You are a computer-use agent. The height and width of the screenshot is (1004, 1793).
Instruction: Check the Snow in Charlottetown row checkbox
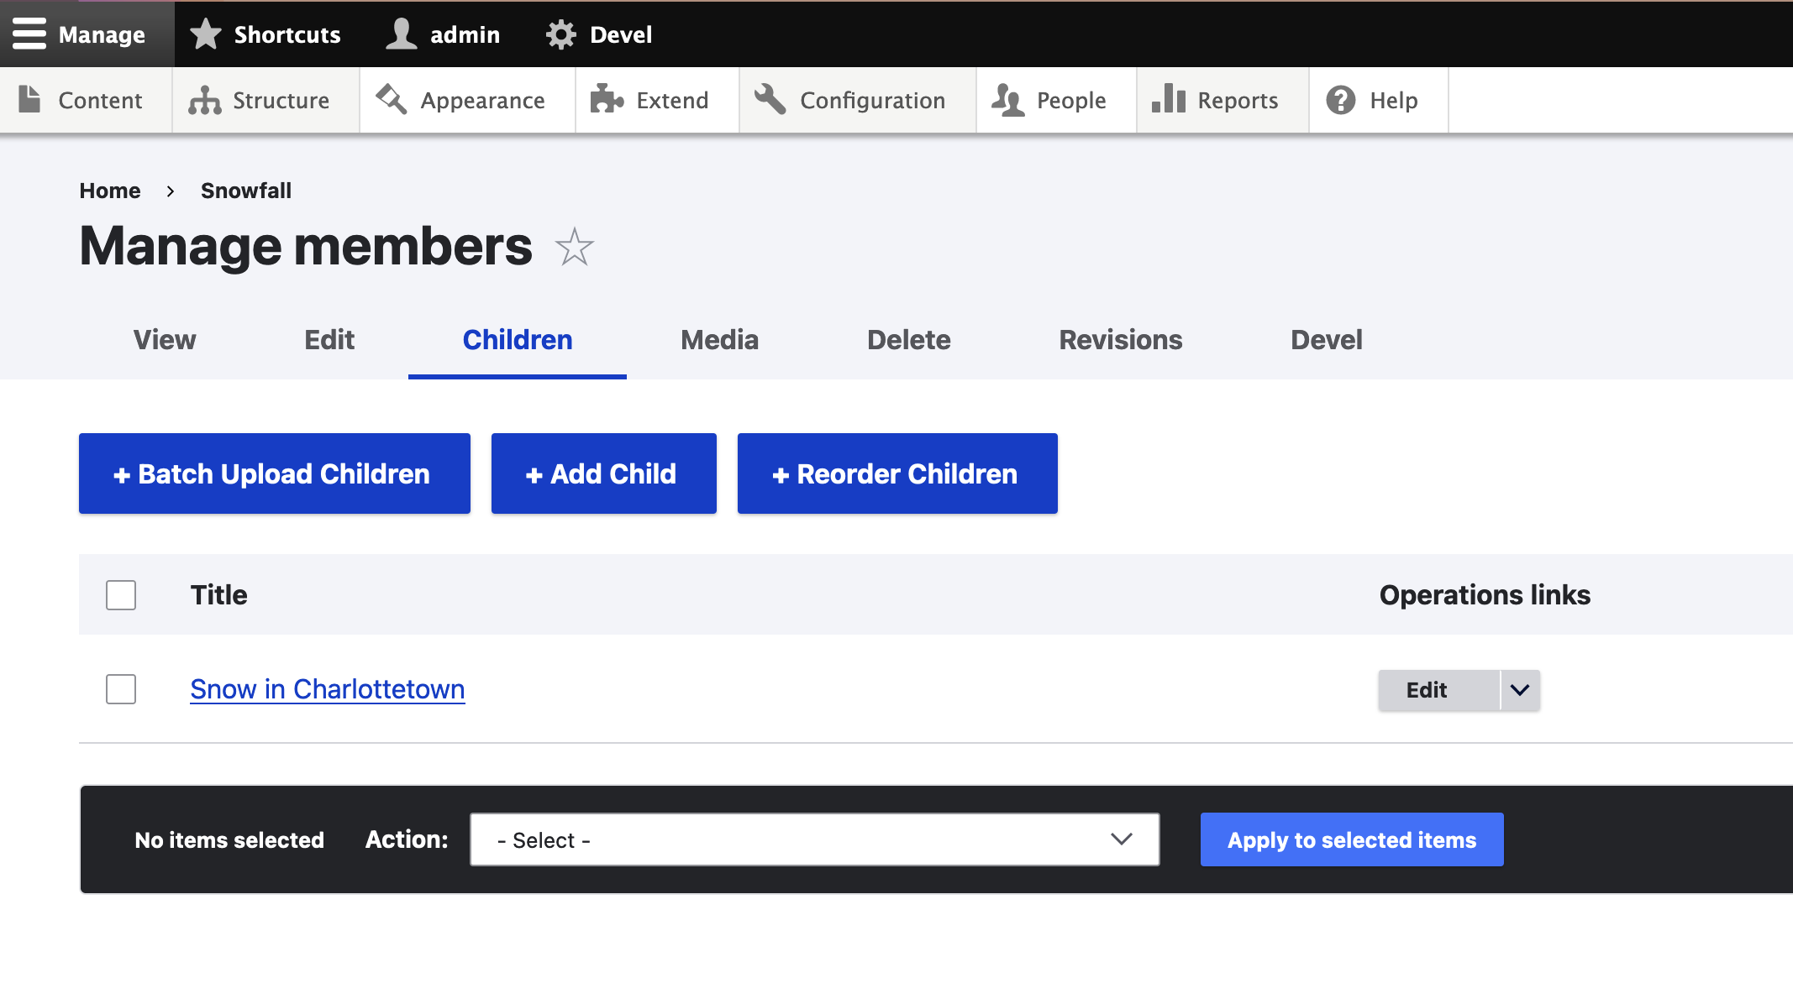(120, 689)
